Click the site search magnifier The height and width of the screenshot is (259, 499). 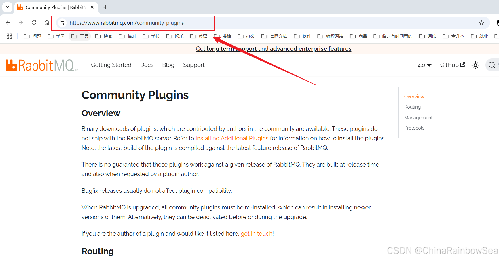(492, 65)
